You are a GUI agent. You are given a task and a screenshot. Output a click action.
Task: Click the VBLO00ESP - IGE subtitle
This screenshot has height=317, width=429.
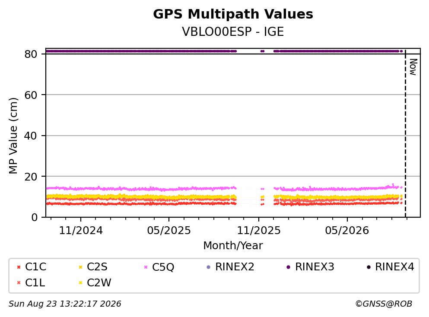click(x=233, y=32)
